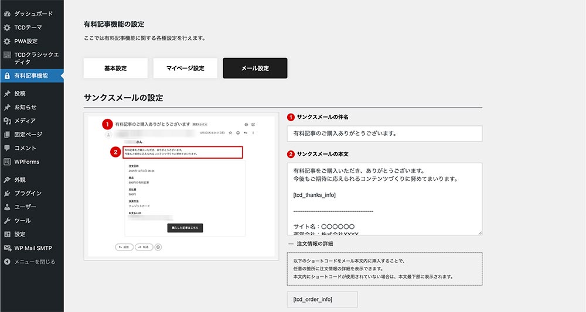Click the emoji reaction icon below preview email
Image resolution: width=586 pixels, height=312 pixels.
click(x=158, y=247)
